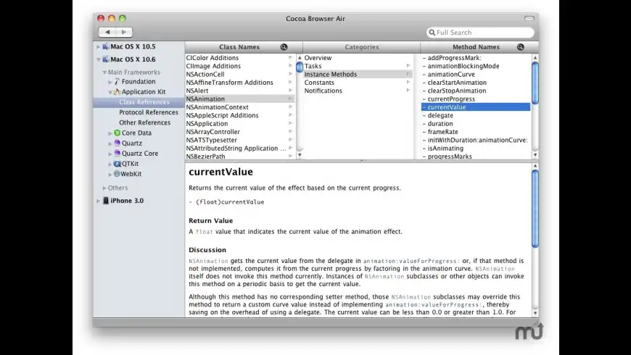Click the Quartz Core icon
The height and width of the screenshot is (355, 631).
(117, 153)
